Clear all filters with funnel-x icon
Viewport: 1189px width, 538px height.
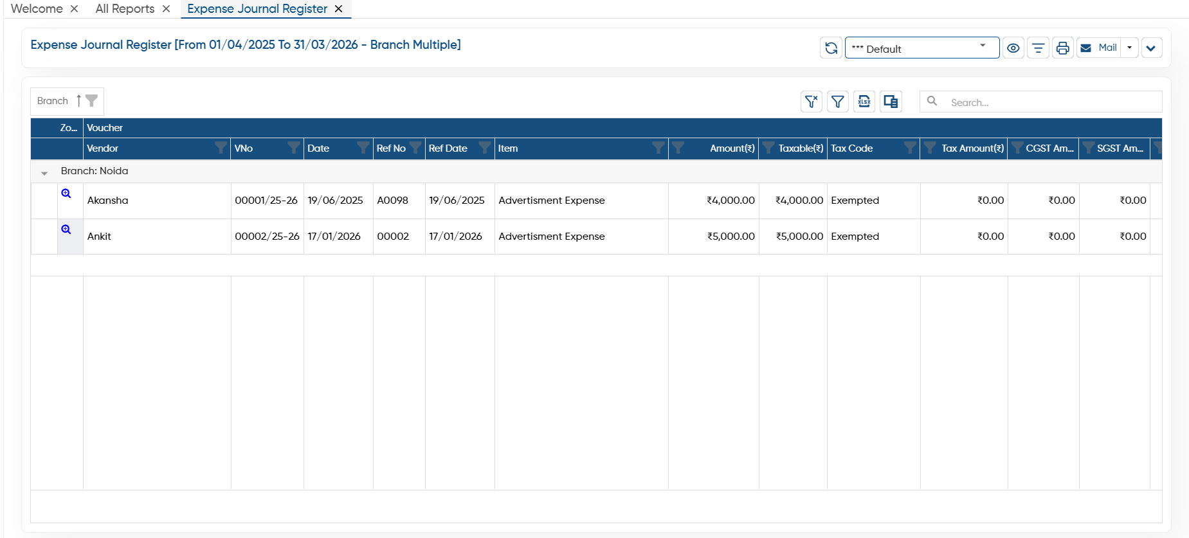click(x=812, y=102)
